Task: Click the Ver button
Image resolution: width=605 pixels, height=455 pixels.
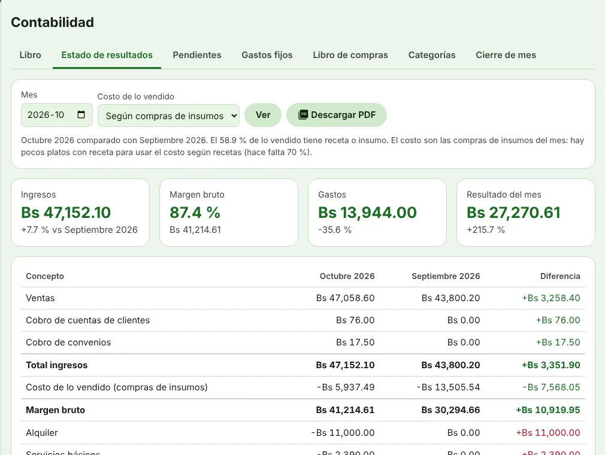Action: (263, 115)
